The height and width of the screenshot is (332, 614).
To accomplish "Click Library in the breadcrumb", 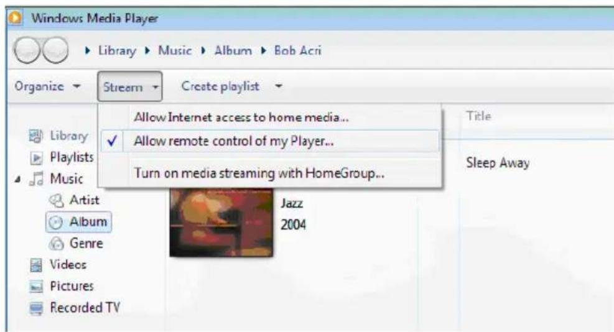I will [x=117, y=50].
